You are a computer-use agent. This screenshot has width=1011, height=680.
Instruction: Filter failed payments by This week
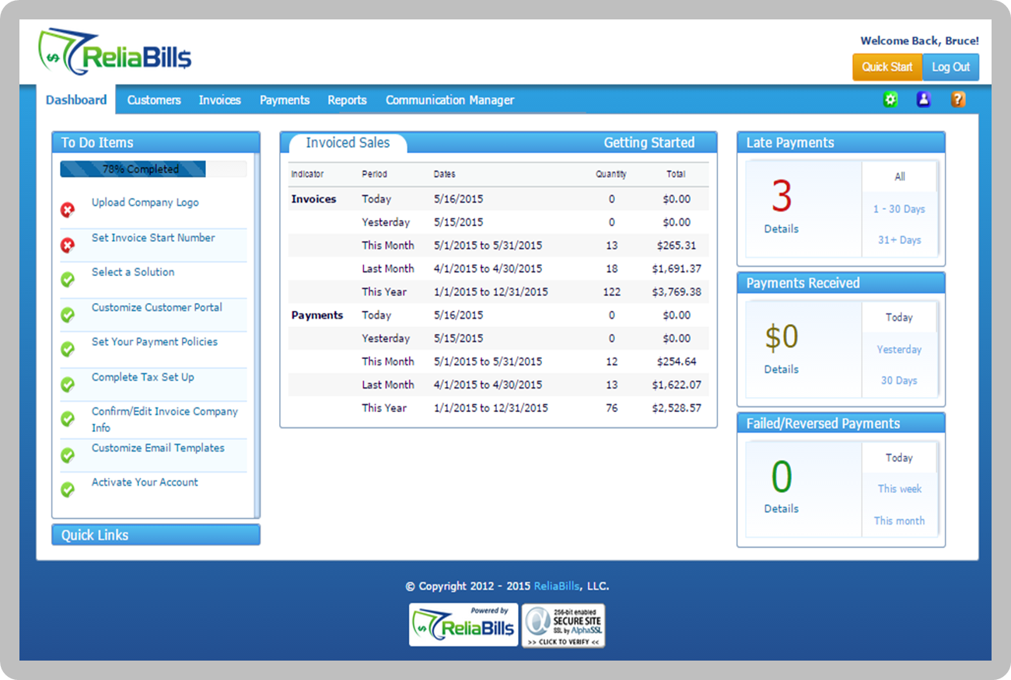click(x=900, y=489)
